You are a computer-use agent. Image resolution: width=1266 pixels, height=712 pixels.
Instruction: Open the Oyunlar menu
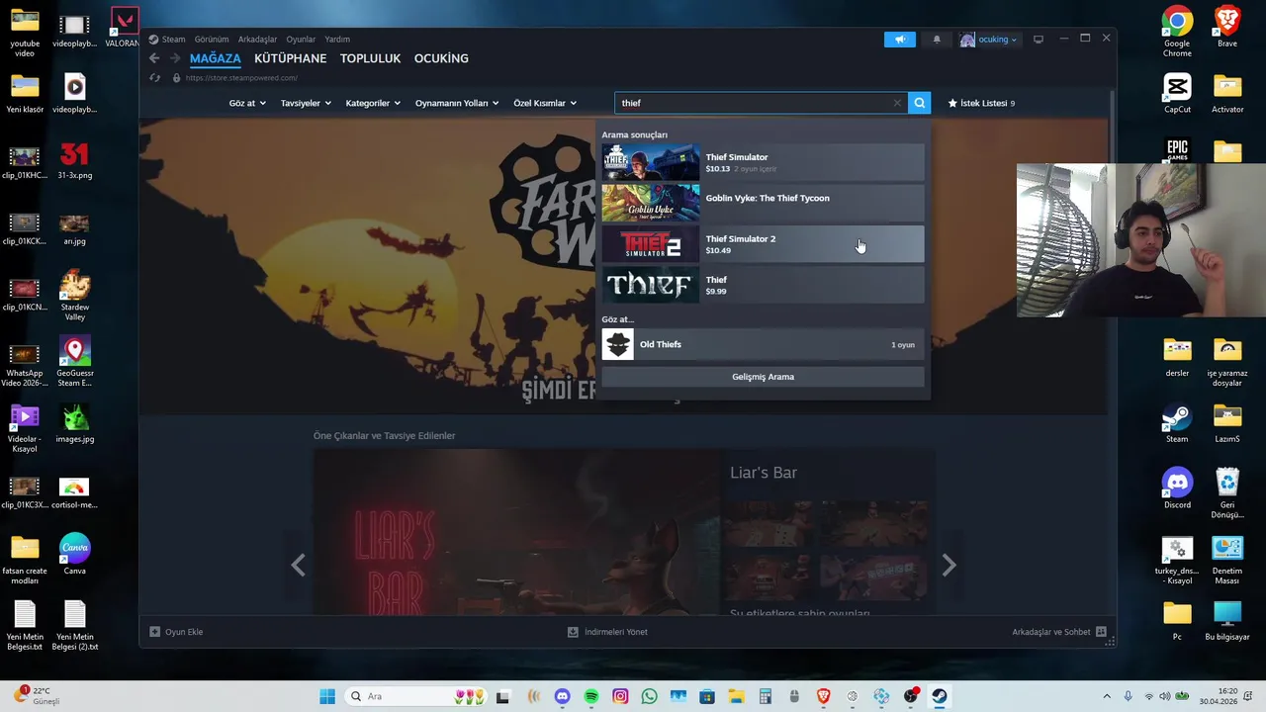(301, 40)
